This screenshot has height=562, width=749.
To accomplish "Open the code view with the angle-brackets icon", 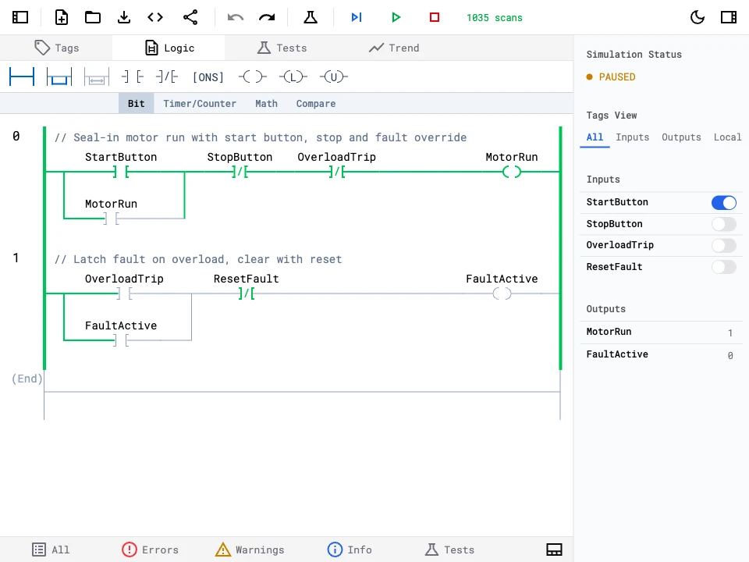I will pyautogui.click(x=154, y=16).
